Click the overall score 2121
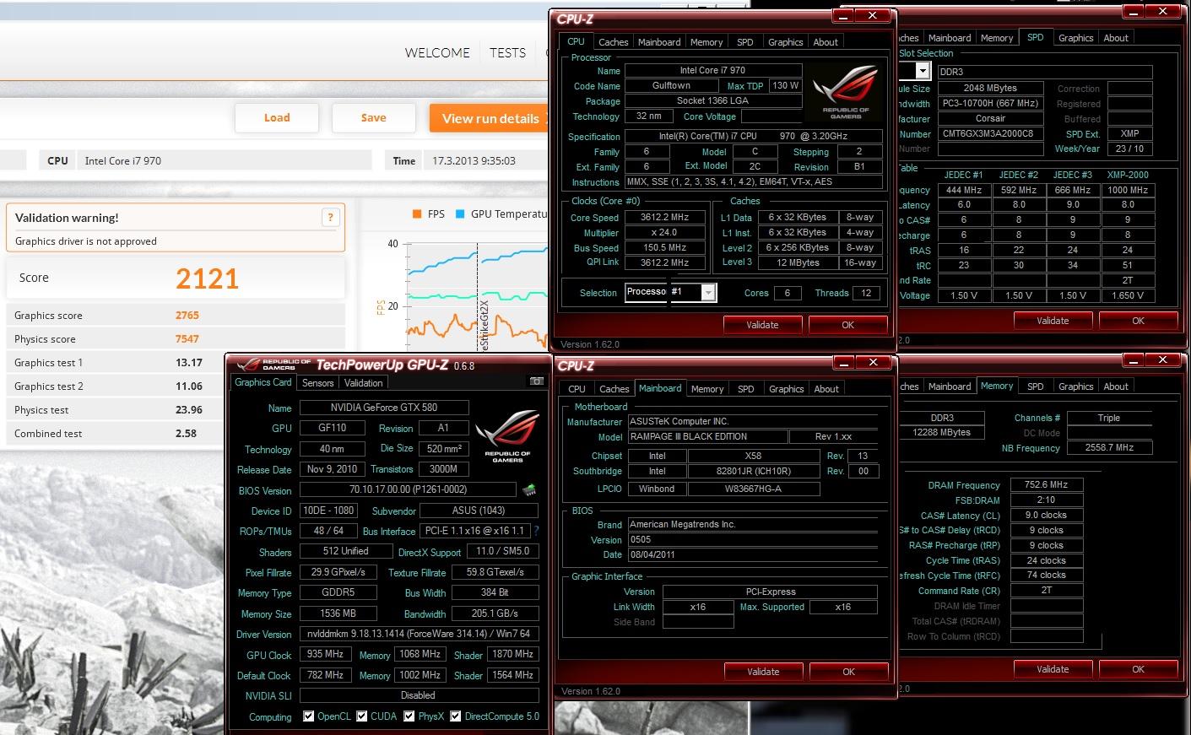The image size is (1191, 735). click(x=207, y=278)
